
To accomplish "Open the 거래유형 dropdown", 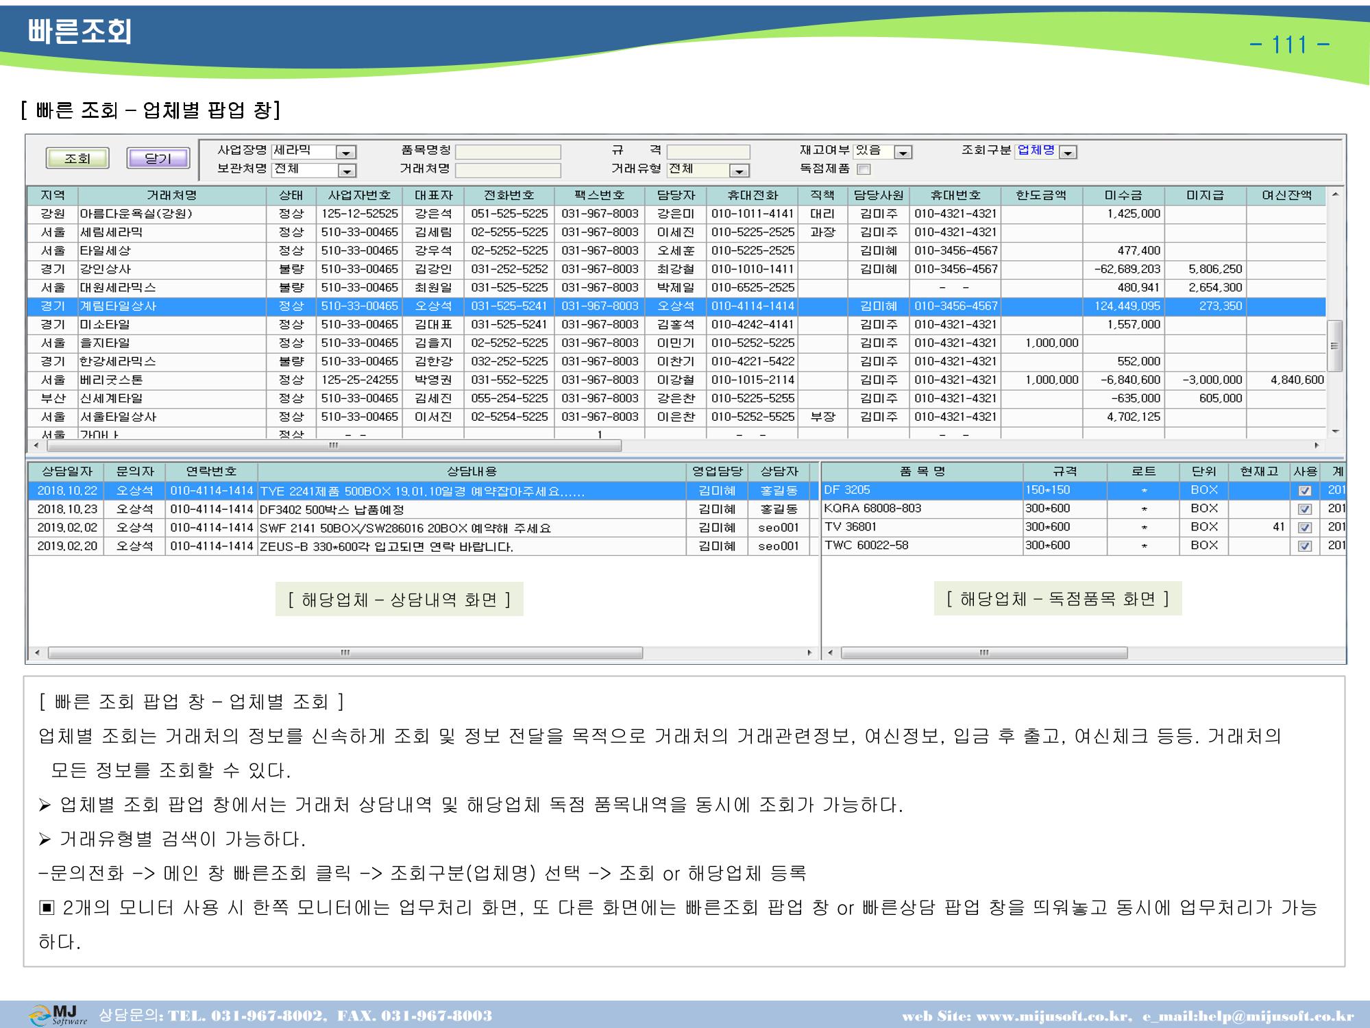I will (739, 170).
